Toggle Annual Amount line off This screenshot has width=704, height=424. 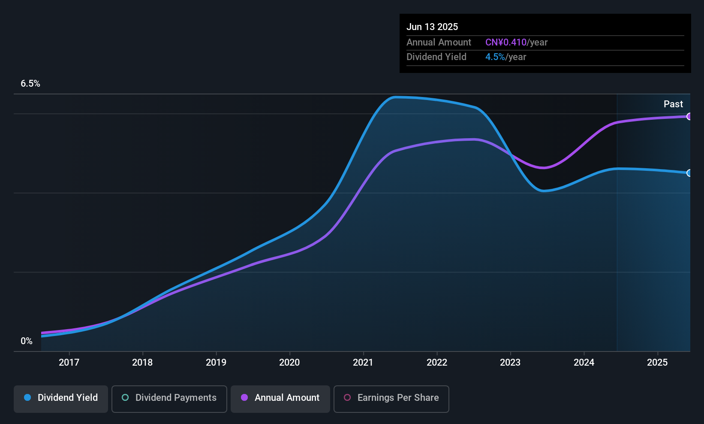pos(280,398)
